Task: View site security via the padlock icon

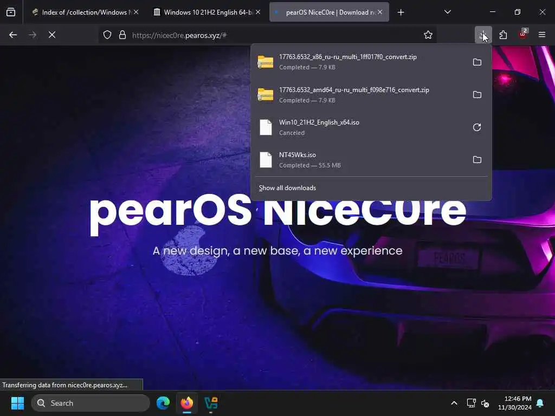Action: (x=122, y=35)
